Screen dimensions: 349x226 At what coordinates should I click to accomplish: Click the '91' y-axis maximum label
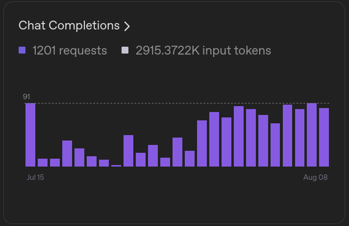26,97
